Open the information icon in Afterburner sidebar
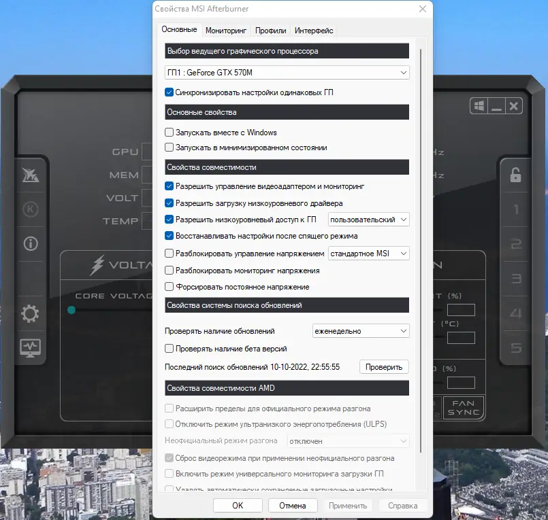548x520 pixels. click(31, 243)
